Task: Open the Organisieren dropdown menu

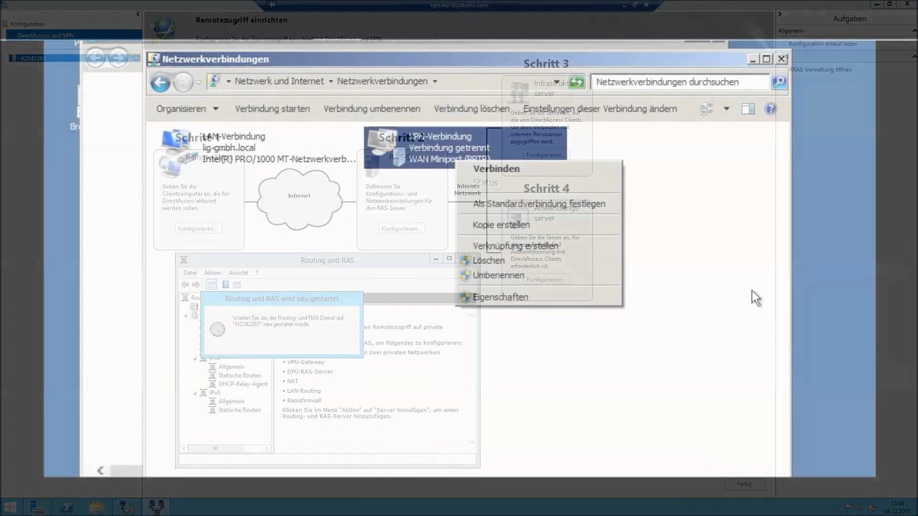Action: click(187, 109)
